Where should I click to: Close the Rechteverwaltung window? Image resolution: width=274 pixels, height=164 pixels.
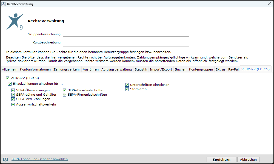pyautogui.click(x=269, y=4)
